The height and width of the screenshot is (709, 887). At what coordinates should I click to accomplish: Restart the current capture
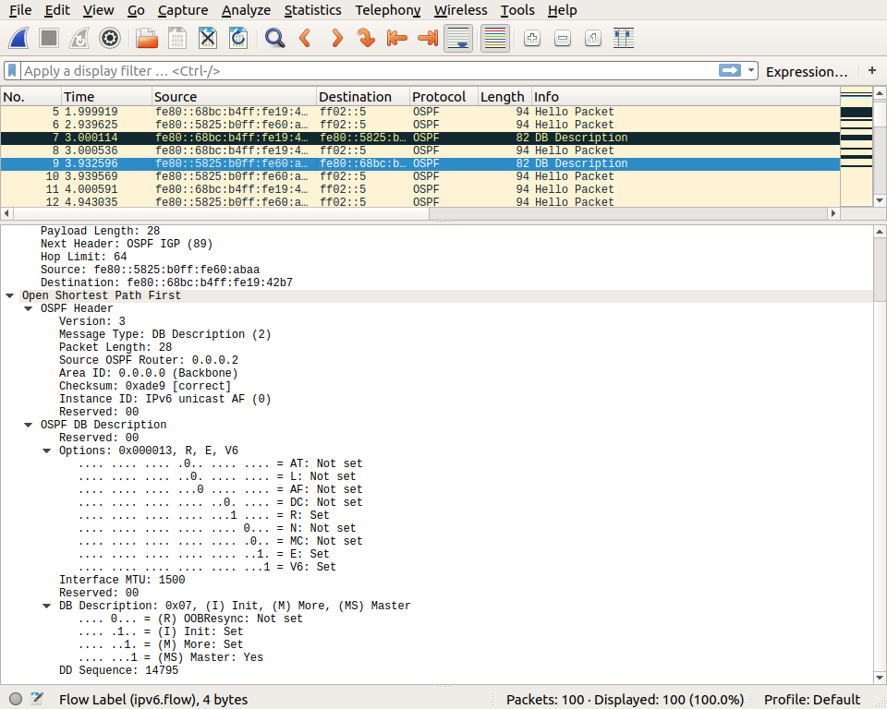pyautogui.click(x=79, y=39)
